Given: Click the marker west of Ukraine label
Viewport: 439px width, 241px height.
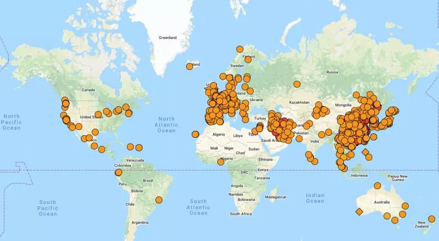Looking at the screenshot, I should tap(250, 91).
